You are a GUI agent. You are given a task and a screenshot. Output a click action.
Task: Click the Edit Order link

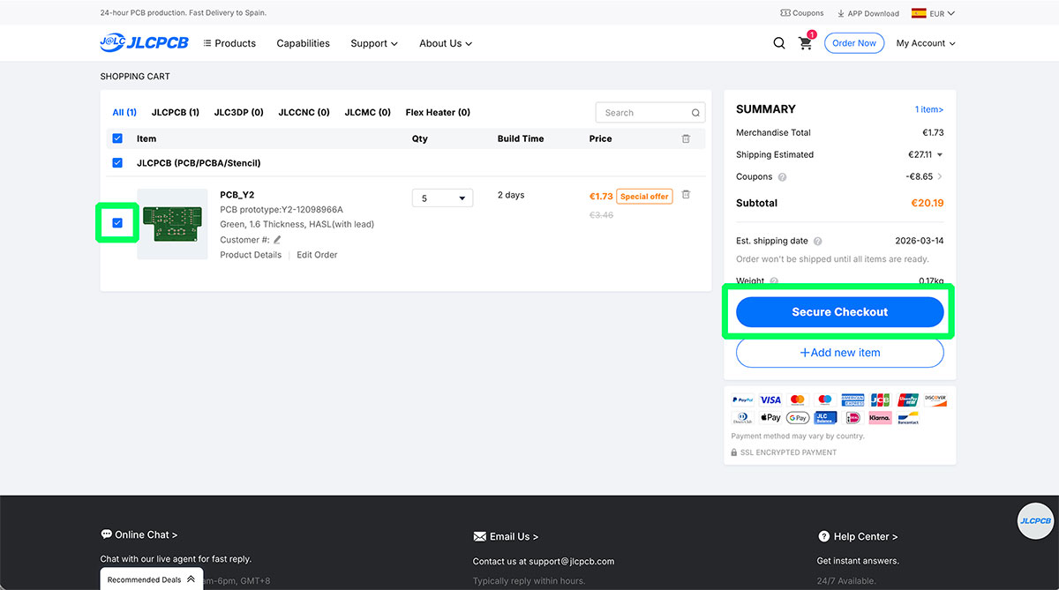click(x=317, y=255)
